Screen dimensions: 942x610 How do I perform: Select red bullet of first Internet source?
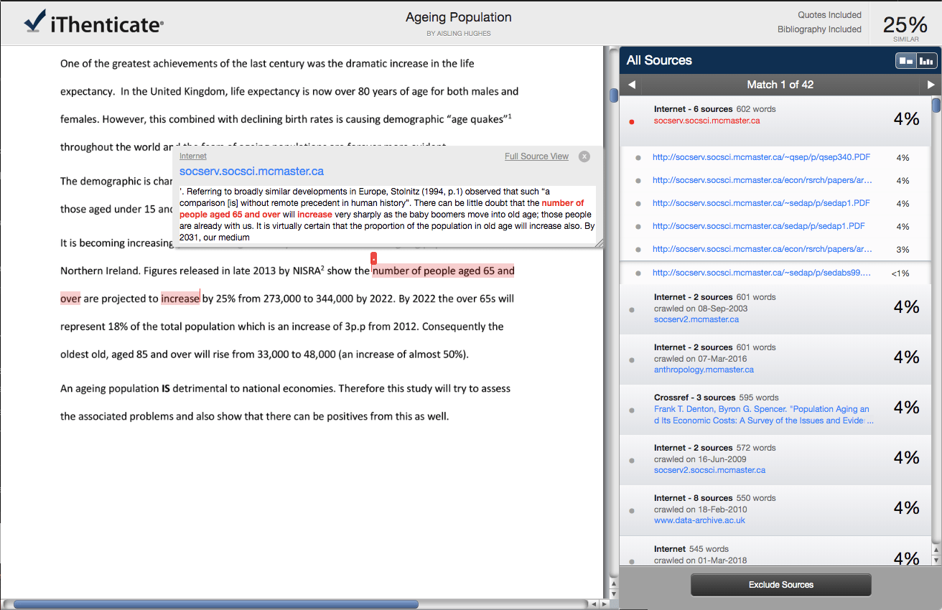point(632,122)
